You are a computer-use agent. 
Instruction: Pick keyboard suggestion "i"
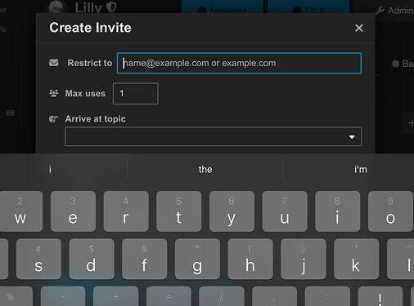click(50, 170)
